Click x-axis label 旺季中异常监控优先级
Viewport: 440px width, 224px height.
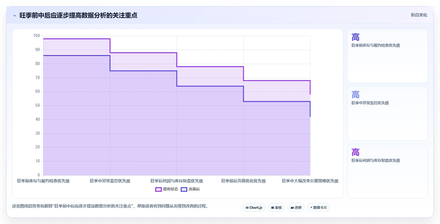click(x=110, y=181)
